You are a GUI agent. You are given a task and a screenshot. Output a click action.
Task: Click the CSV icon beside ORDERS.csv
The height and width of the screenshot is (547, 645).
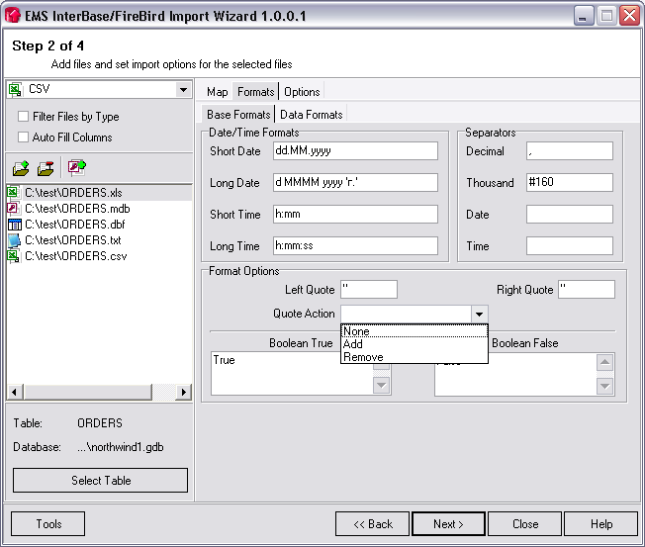point(14,256)
